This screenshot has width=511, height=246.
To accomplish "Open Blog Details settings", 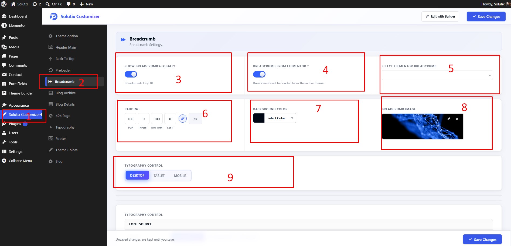I will 74,104.
